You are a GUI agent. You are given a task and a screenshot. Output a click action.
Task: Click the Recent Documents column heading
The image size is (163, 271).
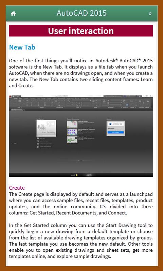tap(73, 119)
